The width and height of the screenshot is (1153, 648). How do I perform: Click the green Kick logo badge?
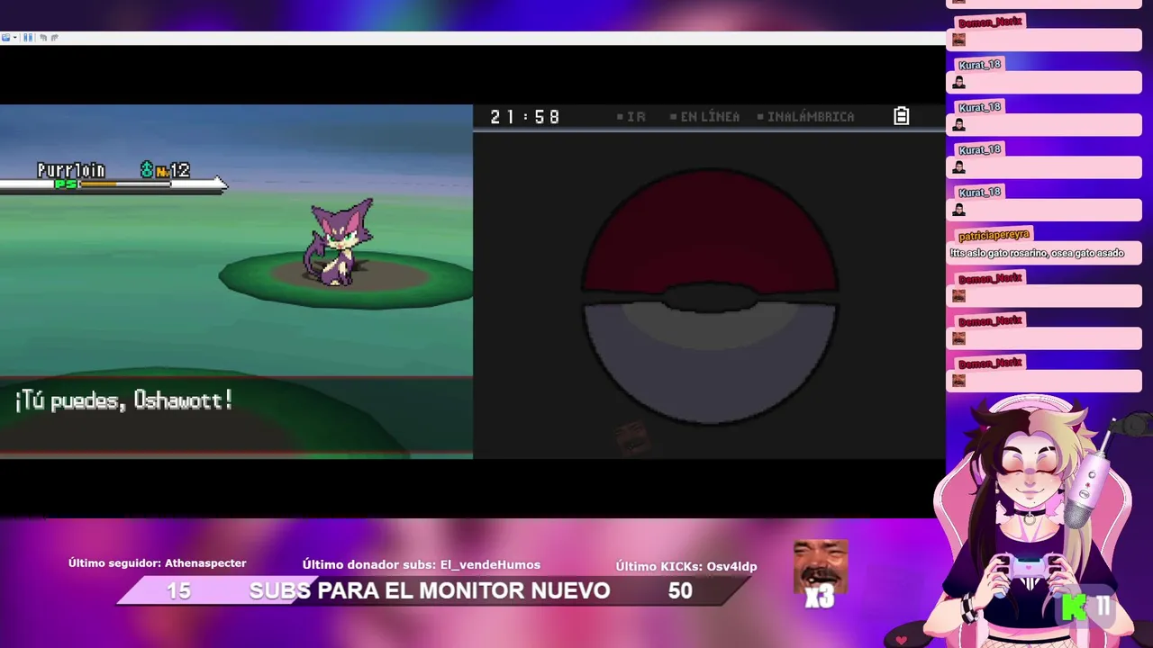(x=1075, y=607)
